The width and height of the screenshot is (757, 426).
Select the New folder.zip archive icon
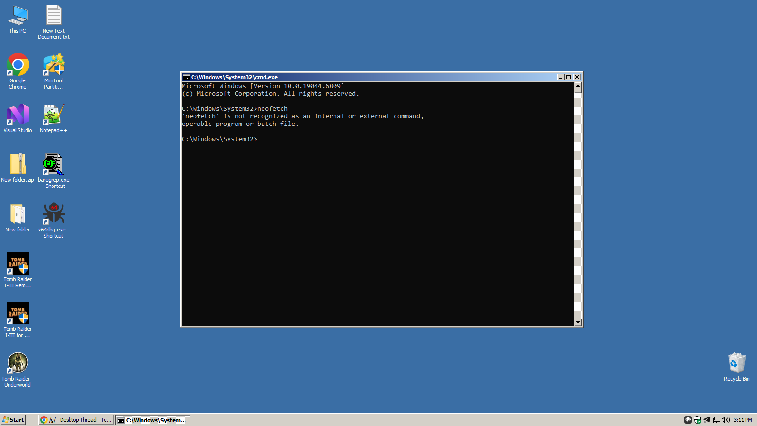[x=18, y=165]
